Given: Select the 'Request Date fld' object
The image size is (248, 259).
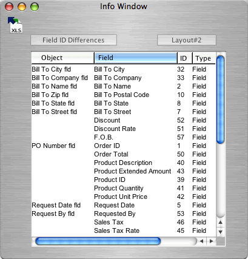Looking at the screenshot, I should pos(56,205).
